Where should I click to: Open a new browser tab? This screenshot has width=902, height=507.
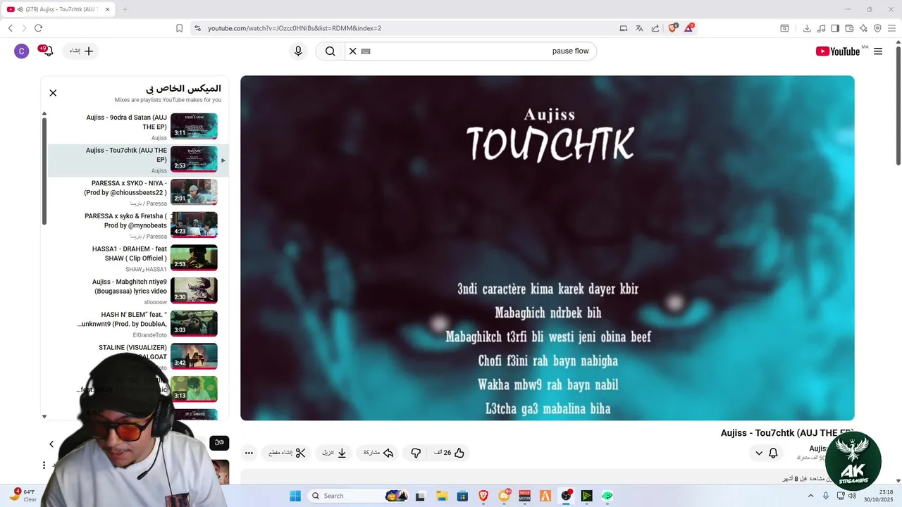pyautogui.click(x=125, y=9)
